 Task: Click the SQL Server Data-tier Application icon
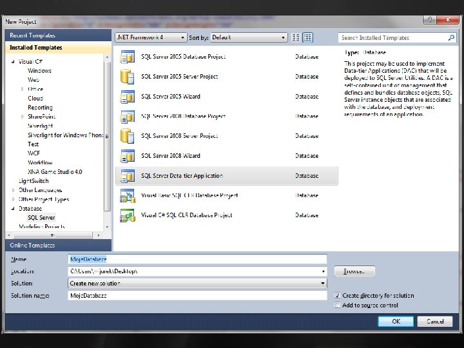[128, 175]
